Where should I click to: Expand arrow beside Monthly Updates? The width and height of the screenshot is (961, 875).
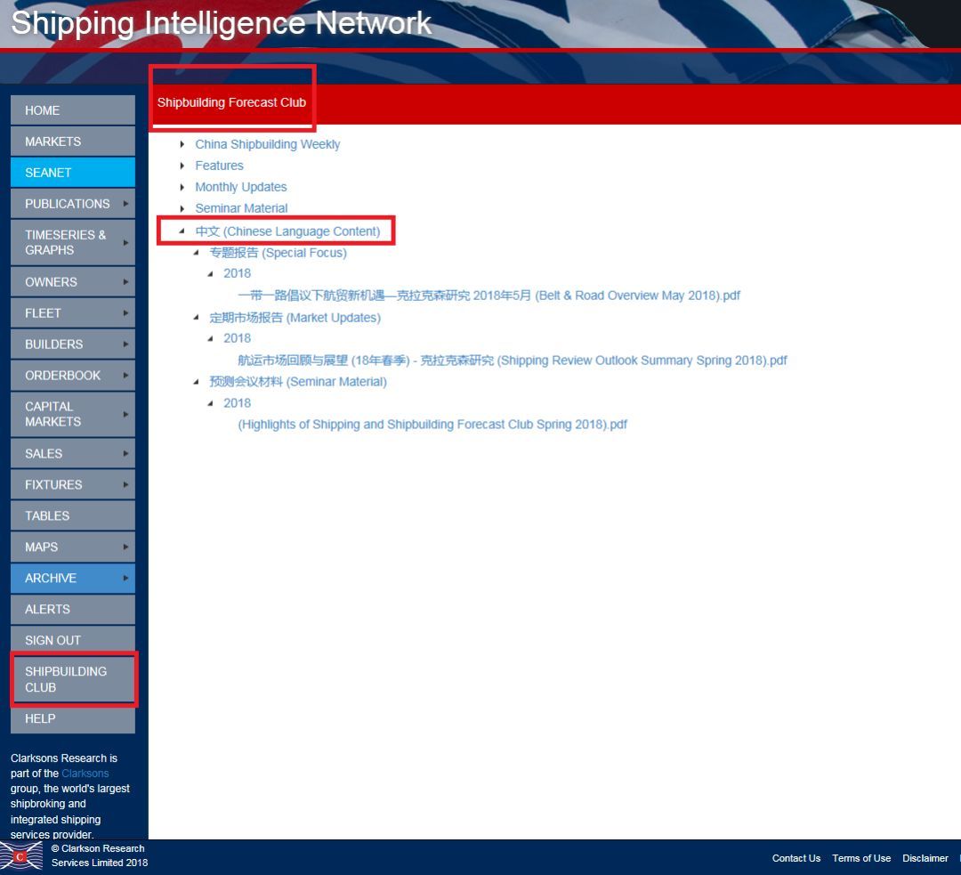coord(182,187)
